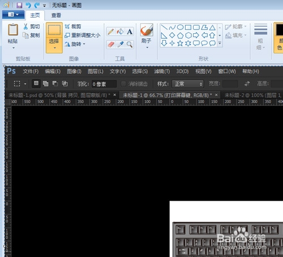Click 剪切 in the clipboard group
The height and width of the screenshot is (257, 283).
pyautogui.click(x=32, y=27)
